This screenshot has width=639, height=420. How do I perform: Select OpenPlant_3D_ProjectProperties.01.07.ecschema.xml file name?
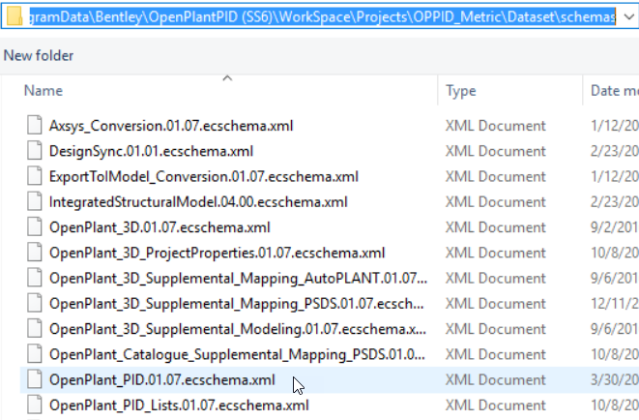[x=217, y=253]
